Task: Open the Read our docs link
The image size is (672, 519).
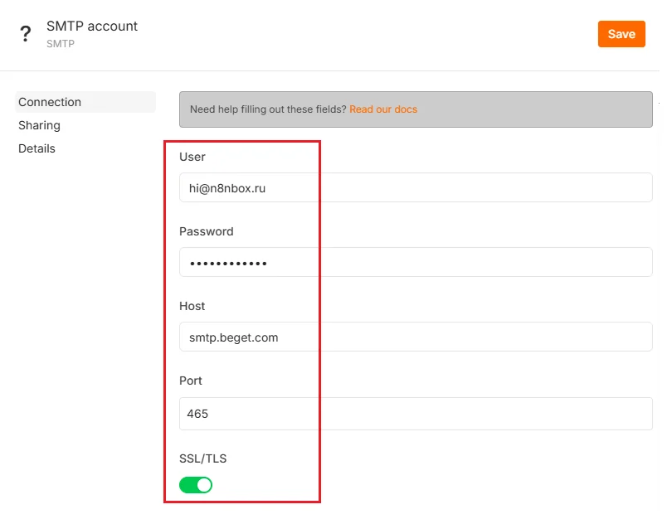Action: 383,109
